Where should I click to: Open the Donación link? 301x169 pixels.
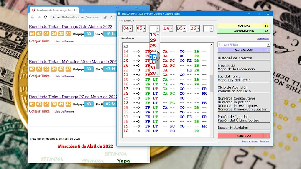[x=264, y=141]
